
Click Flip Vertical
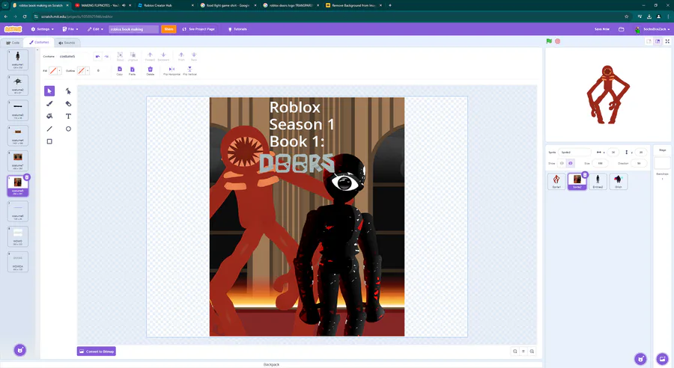[189, 71]
